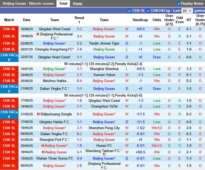Click the Penalty Kicks[5-6] note line
The height and width of the screenshot is (170, 205).
coord(103,96)
